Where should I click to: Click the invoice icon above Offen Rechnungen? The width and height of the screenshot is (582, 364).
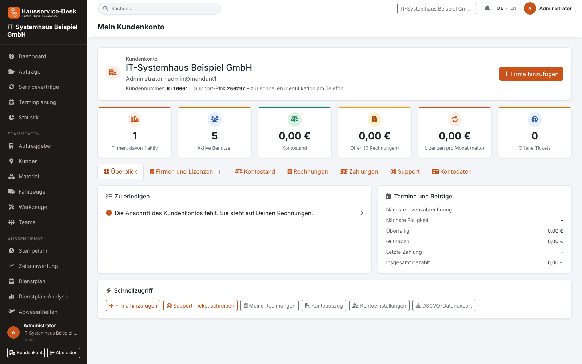[375, 119]
